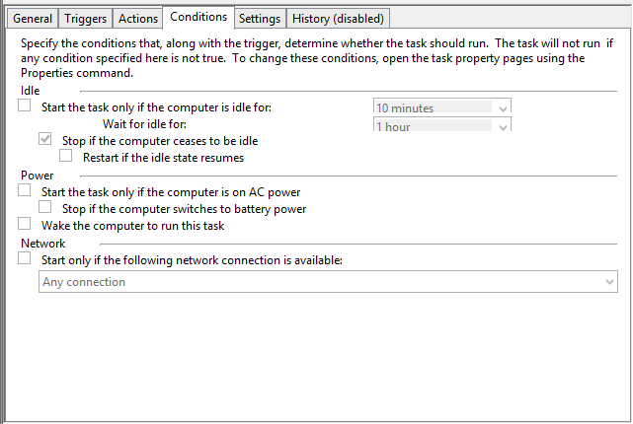
Task: Enable wake the computer to run this task
Action: coord(25,225)
